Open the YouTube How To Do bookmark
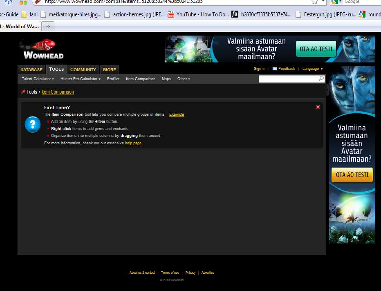 (198, 14)
